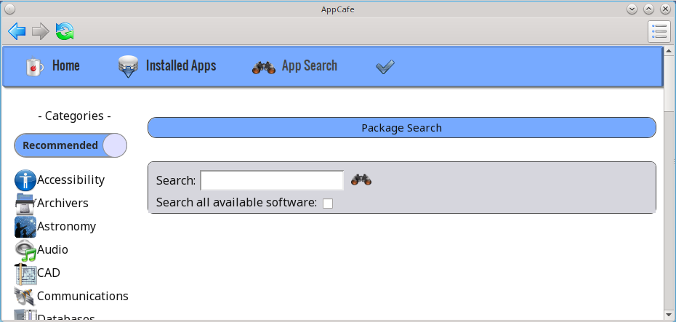Click the Home coffee cup icon

coord(34,67)
